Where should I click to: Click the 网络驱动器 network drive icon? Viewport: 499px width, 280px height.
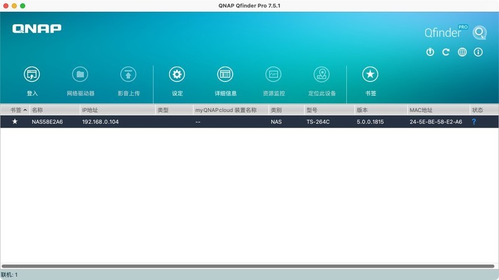pos(80,74)
